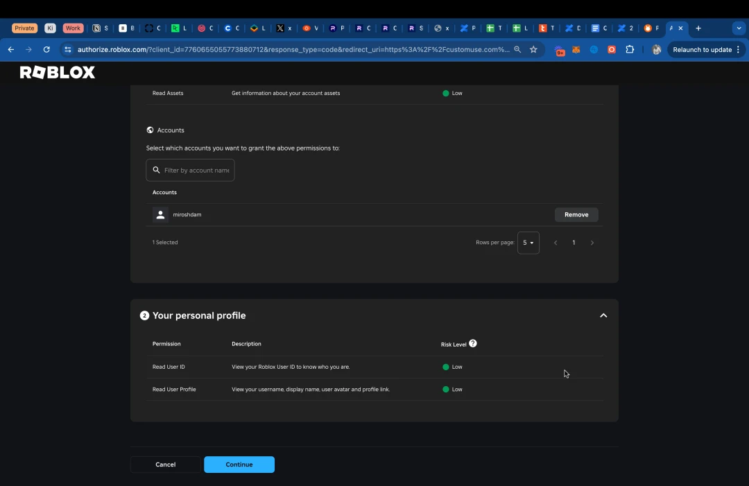Close the active browser tab

[681, 28]
